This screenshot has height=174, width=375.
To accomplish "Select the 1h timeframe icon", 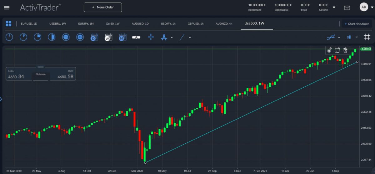I will [66, 37].
